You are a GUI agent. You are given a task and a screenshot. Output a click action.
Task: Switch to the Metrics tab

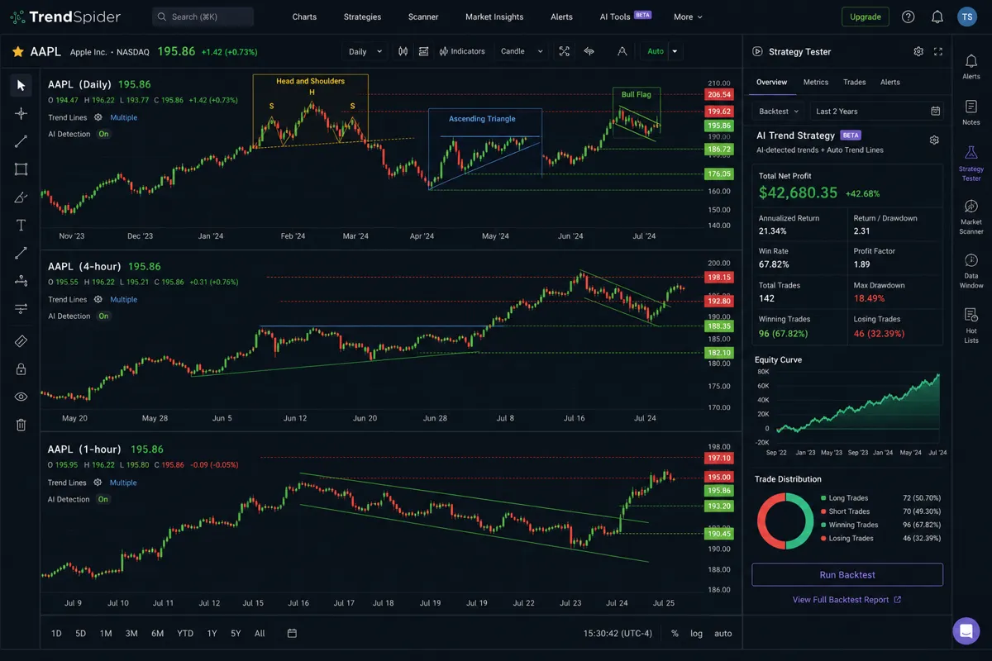pyautogui.click(x=816, y=82)
